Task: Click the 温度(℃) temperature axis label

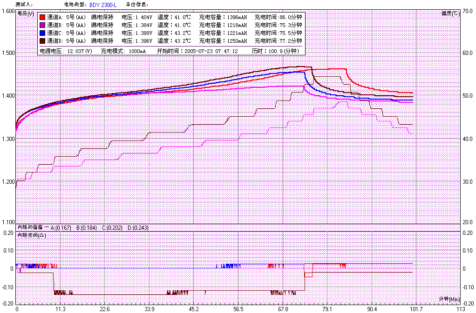Action: pos(450,13)
